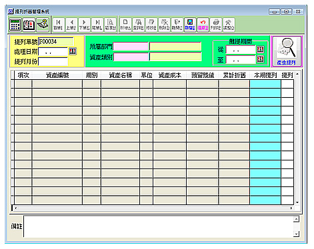Jump to the first record (首筆)

(59, 25)
